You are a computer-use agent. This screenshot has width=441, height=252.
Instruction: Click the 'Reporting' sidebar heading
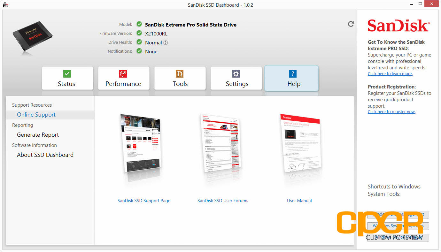(x=22, y=125)
